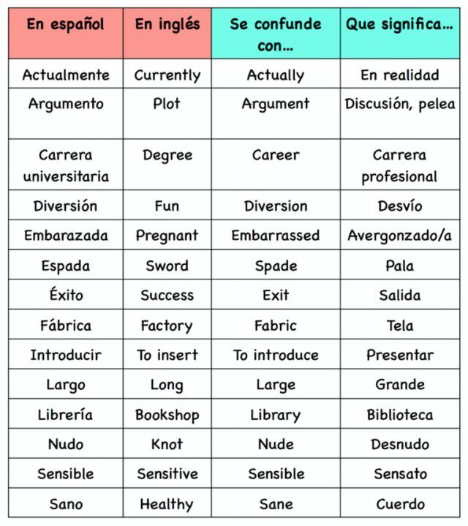
Task: Click the 'En español' column header
Action: 65,24
